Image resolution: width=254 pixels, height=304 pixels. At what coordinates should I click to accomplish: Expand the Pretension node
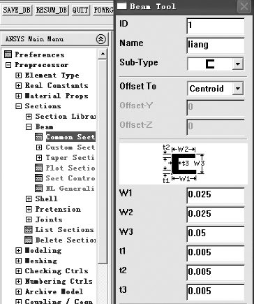pos(29,209)
